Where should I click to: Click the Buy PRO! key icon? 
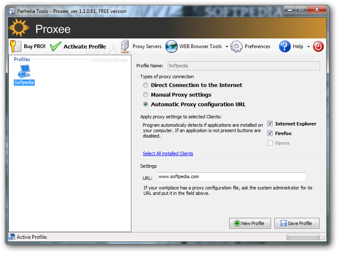[16, 46]
